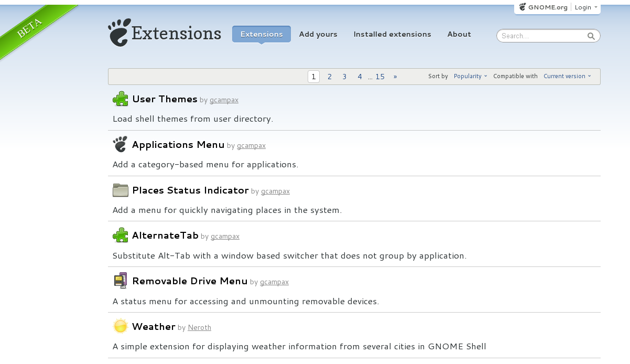630x364 pixels.
Task: Jump to the next page arrow
Action: pos(395,77)
